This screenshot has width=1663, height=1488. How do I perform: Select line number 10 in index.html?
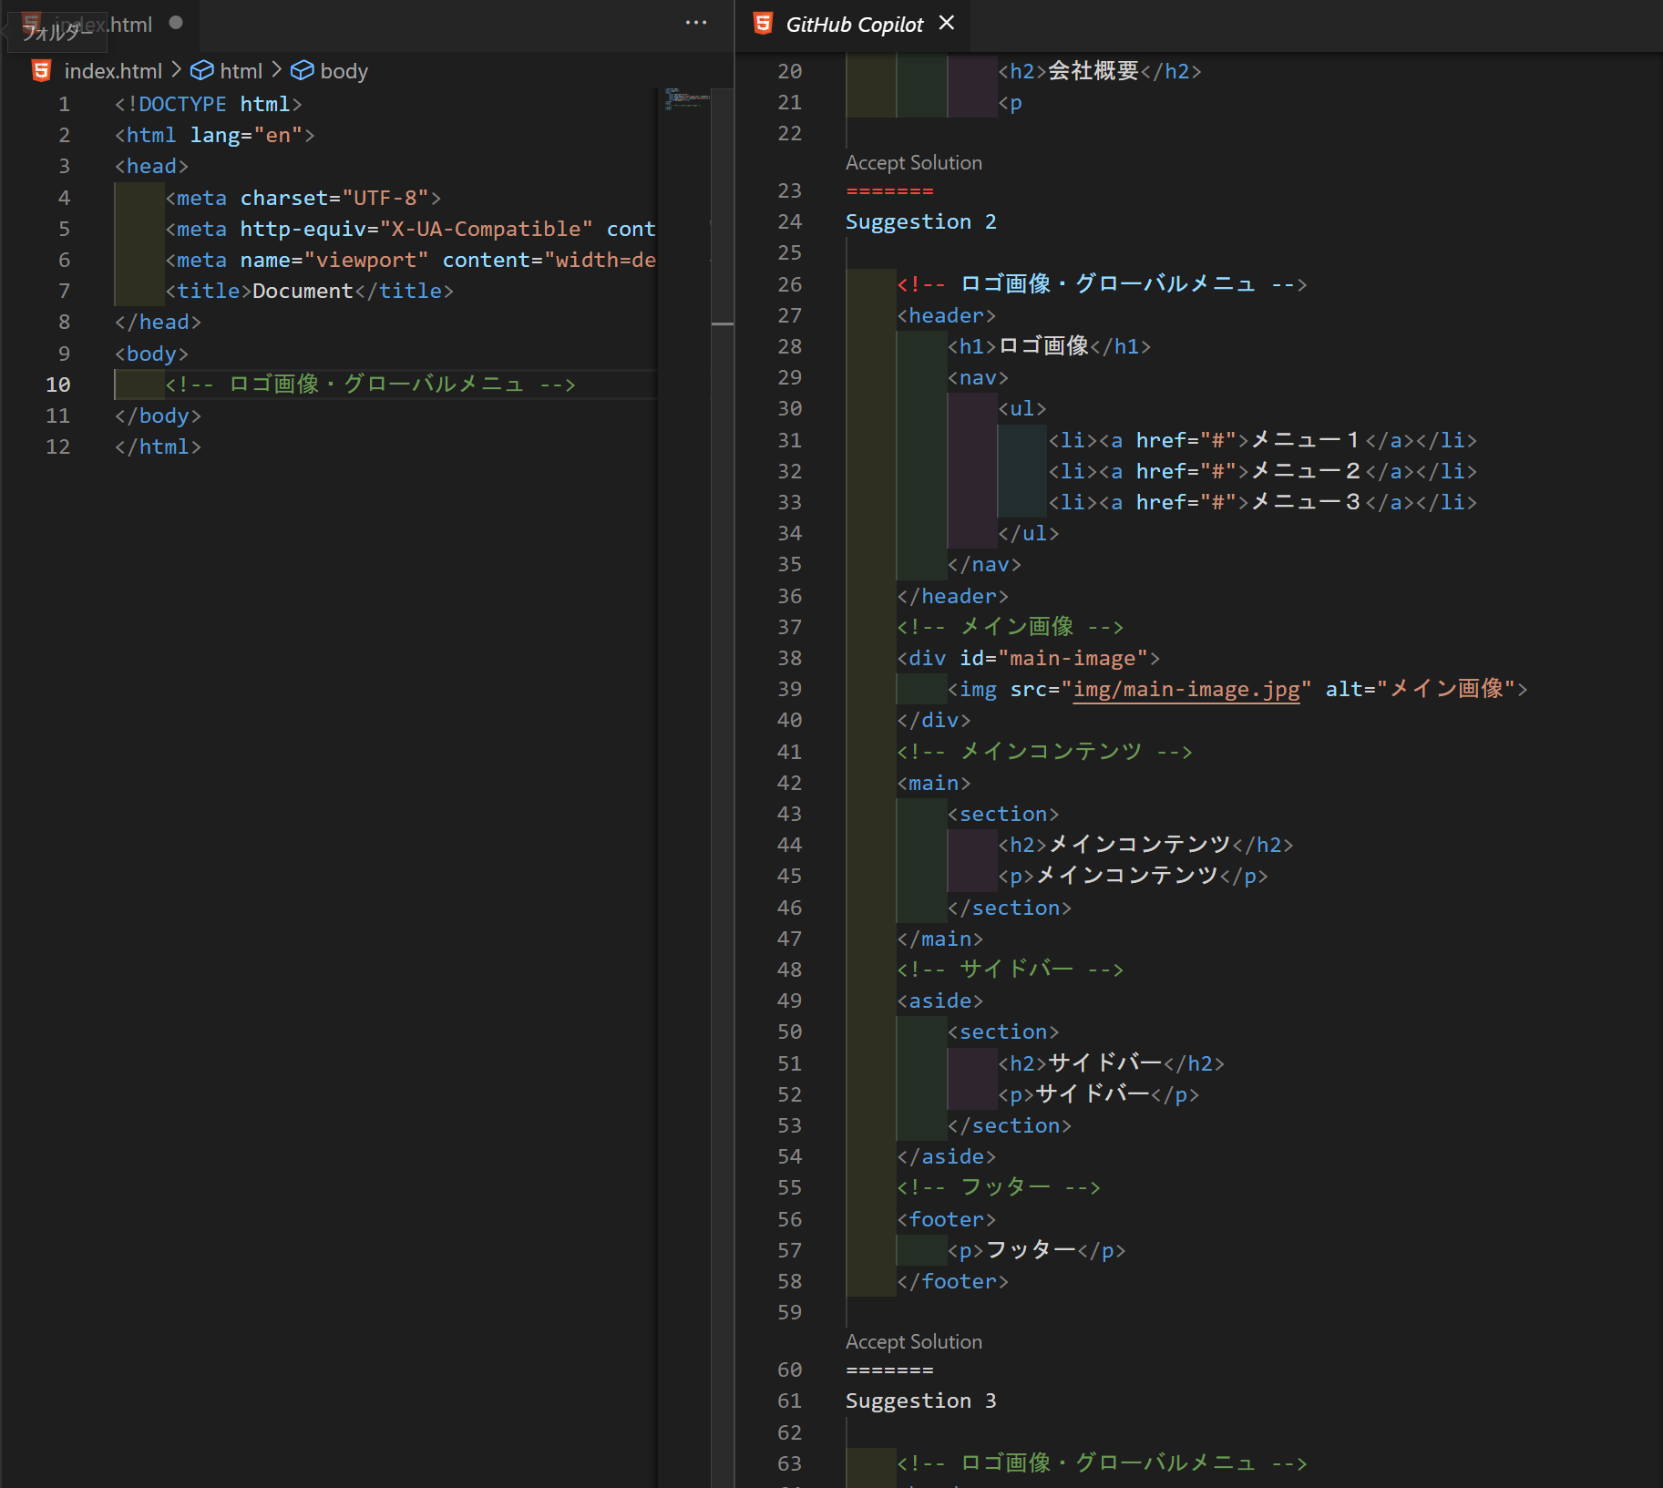pyautogui.click(x=58, y=384)
